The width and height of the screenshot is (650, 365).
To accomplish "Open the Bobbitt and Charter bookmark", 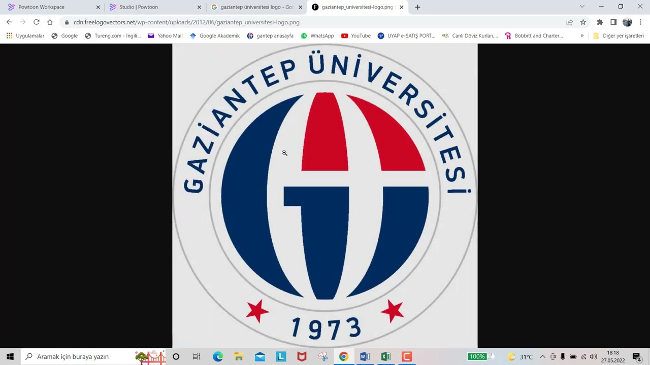I will pos(534,35).
